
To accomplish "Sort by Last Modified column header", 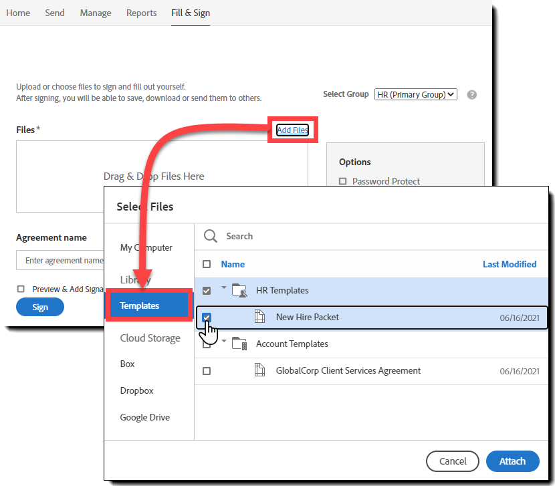I will 510,264.
